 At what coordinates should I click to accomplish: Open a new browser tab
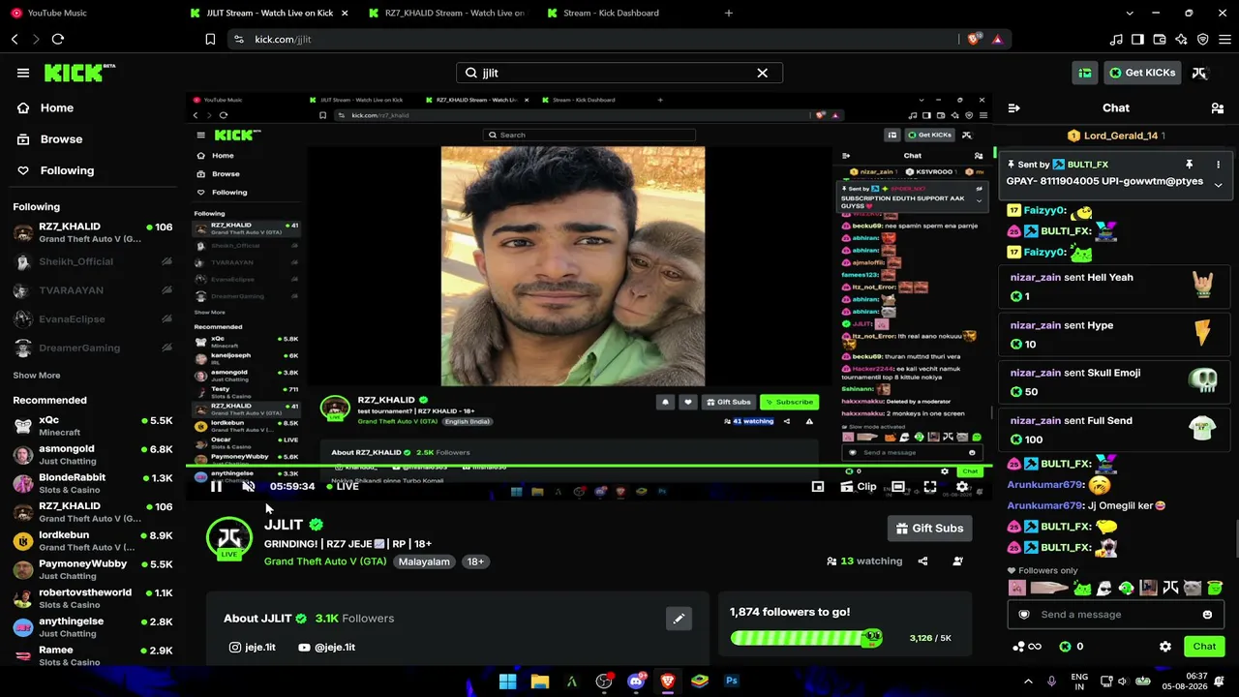[x=729, y=13]
